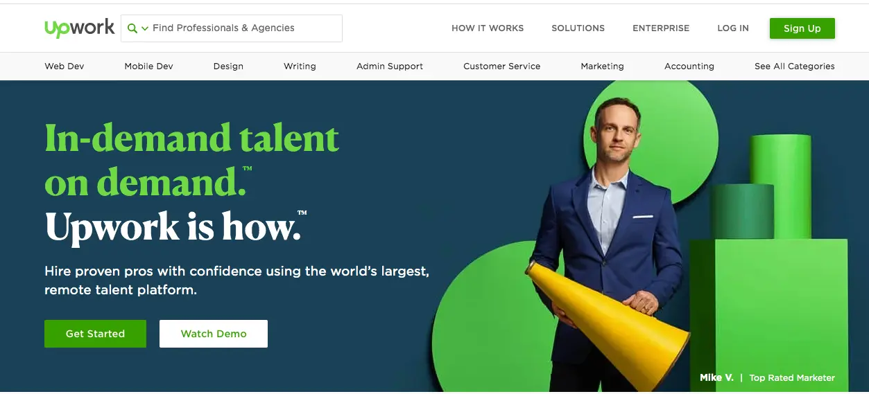Open the Design category
This screenshot has width=869, height=394.
point(228,66)
